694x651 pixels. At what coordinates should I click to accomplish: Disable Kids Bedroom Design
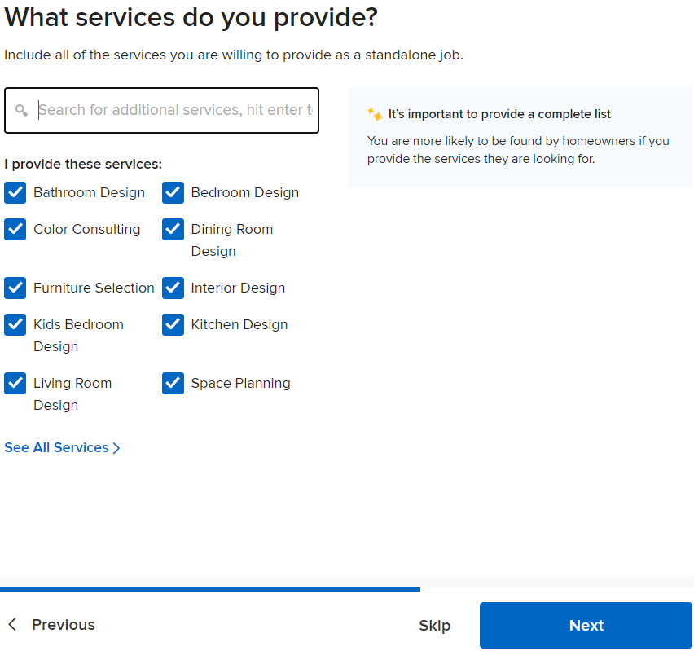pyautogui.click(x=15, y=324)
